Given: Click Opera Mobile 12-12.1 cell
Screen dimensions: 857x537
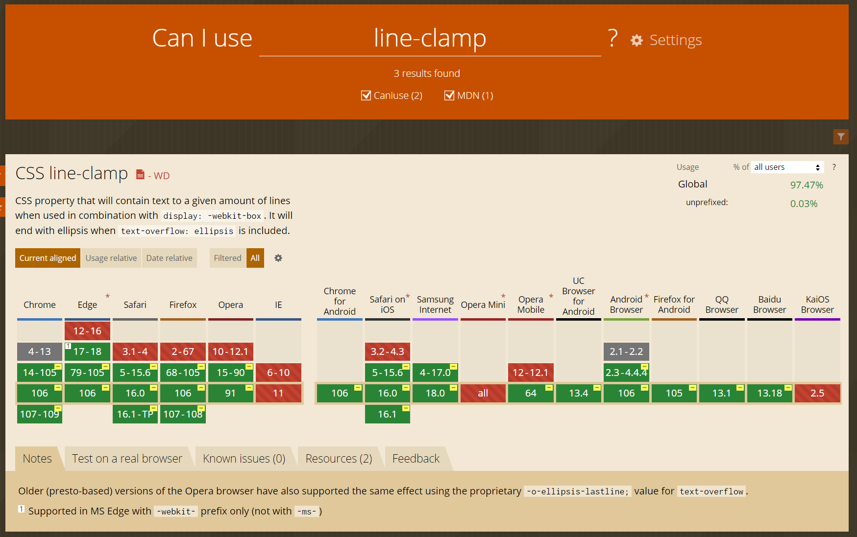Looking at the screenshot, I should pyautogui.click(x=531, y=373).
